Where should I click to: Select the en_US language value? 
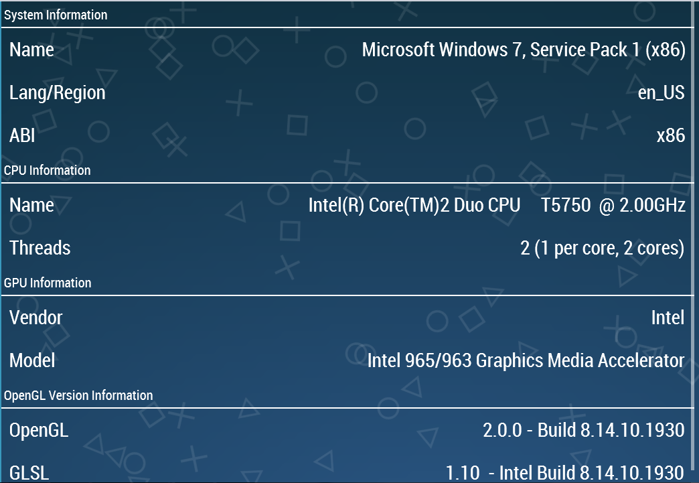tap(661, 93)
